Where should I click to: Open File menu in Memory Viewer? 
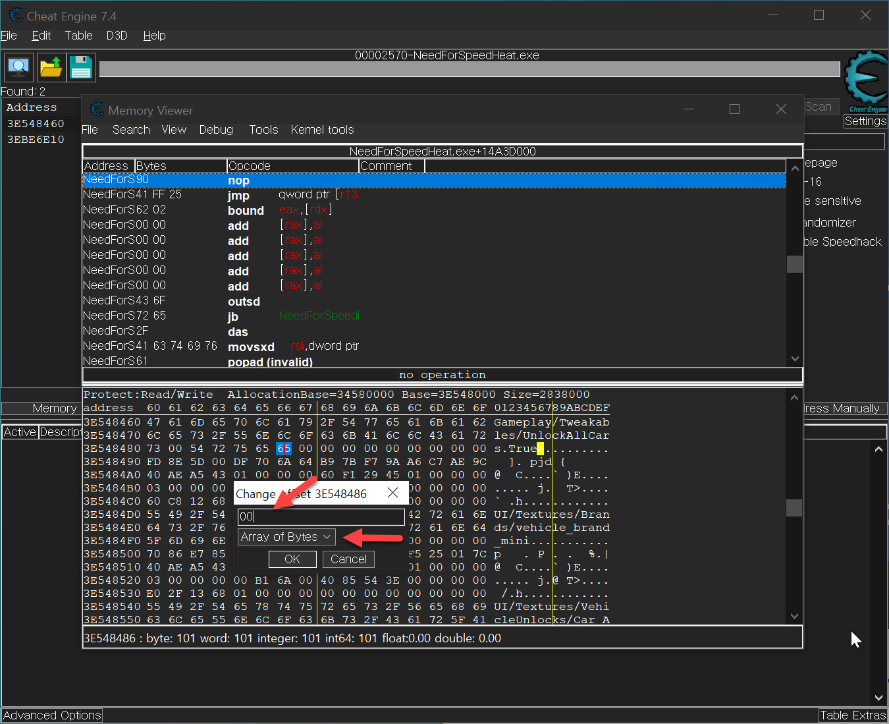pyautogui.click(x=90, y=130)
